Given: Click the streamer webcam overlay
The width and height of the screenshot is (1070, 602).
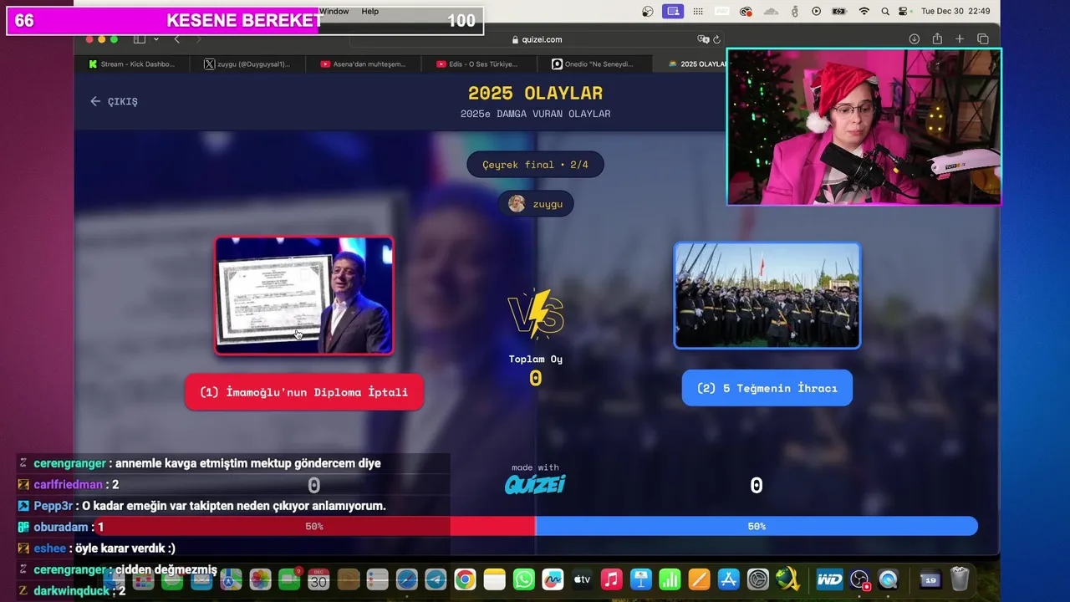Looking at the screenshot, I should click(864, 126).
